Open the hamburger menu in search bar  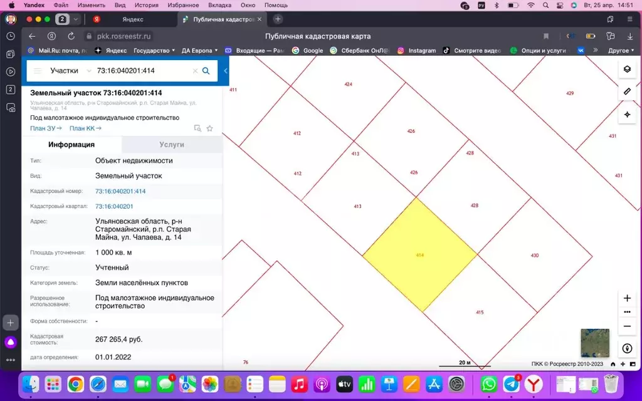pos(38,71)
